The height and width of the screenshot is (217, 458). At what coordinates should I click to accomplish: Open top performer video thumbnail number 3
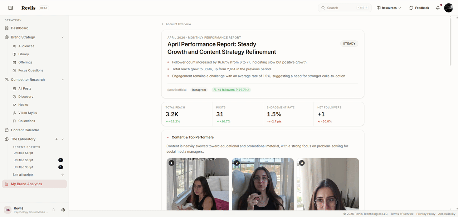[x=328, y=184]
